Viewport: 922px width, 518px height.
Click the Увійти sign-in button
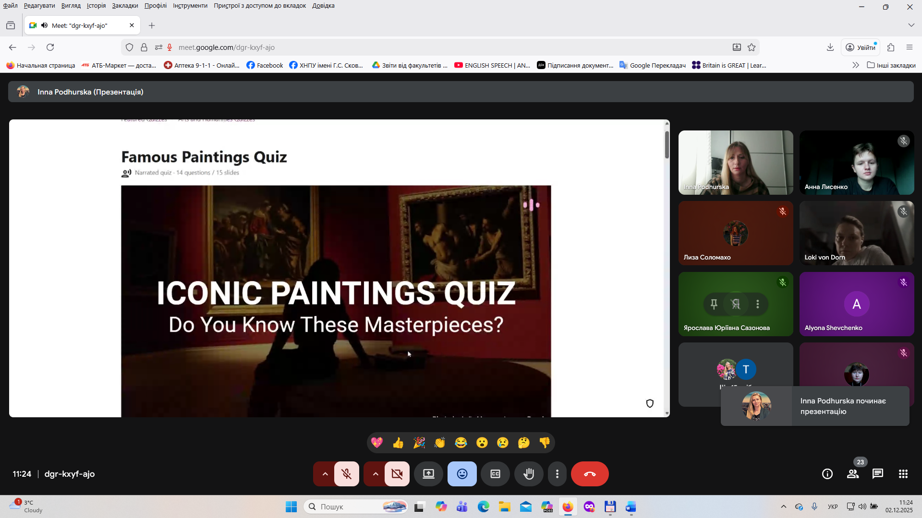coord(861,47)
